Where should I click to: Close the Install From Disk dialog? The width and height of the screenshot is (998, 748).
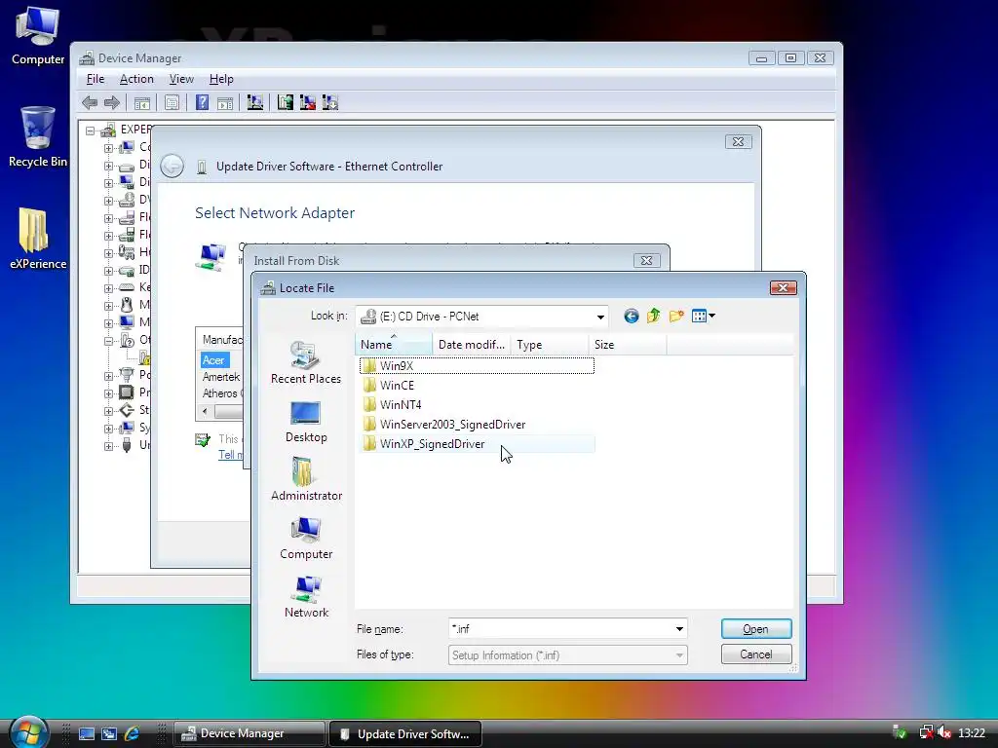point(647,261)
